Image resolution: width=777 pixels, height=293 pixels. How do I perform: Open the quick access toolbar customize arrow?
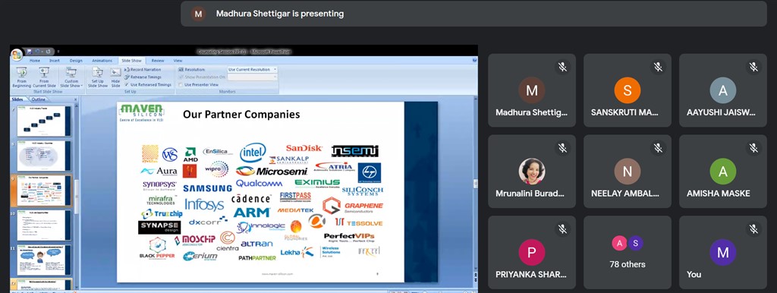(x=58, y=51)
